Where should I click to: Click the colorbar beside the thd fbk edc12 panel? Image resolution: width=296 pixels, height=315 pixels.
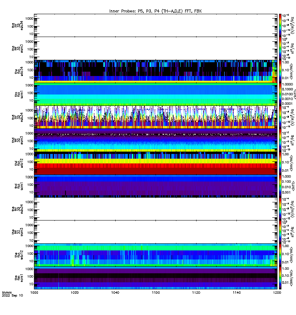click(280, 163)
